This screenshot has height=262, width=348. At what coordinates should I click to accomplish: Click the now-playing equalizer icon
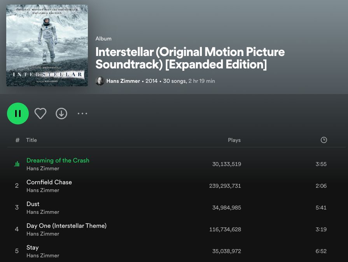coord(17,164)
